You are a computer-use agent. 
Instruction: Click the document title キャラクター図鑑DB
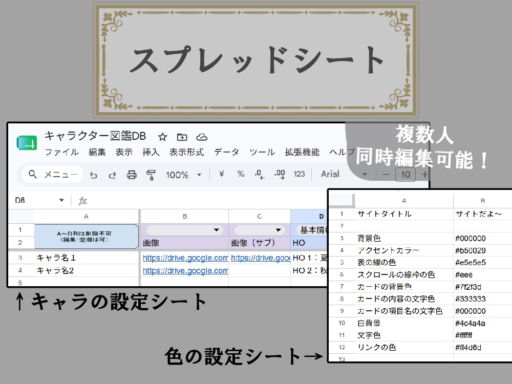[x=95, y=136]
